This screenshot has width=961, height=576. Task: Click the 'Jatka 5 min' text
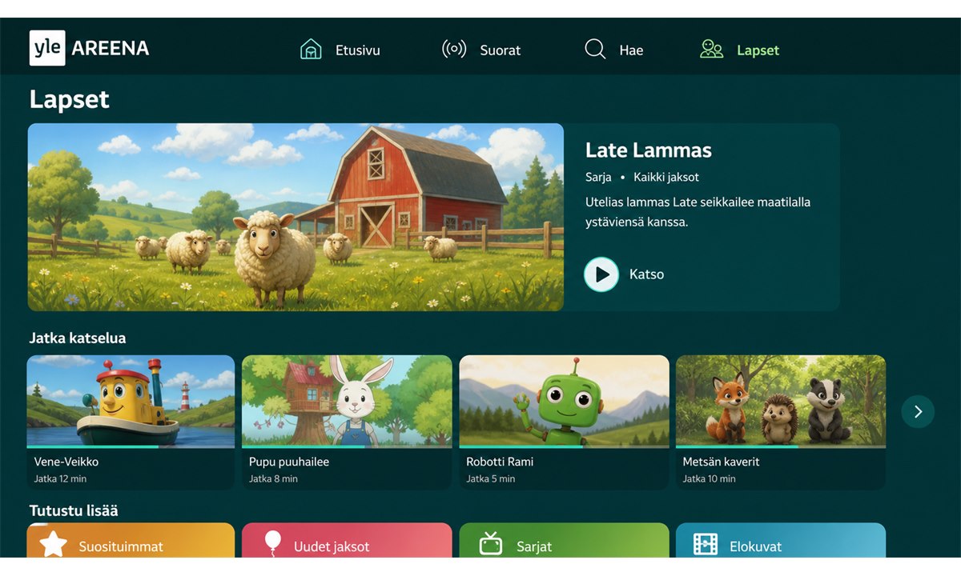point(491,479)
